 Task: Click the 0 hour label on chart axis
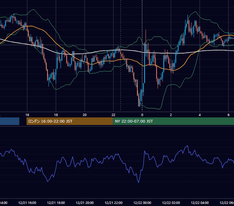pyautogui.click(x=142, y=115)
